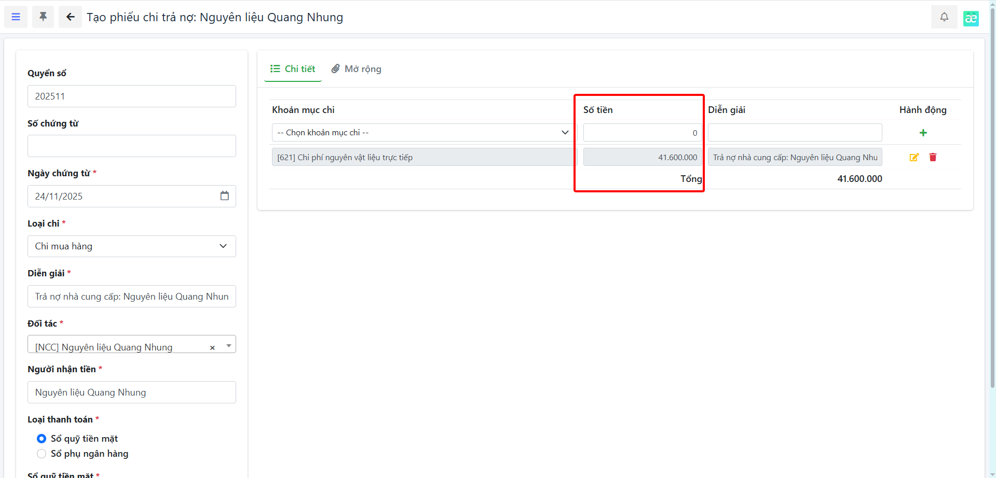Screen dimensions: 996x478
Task: Select Sổ phụ ngân hàng payment option
Action: pos(42,454)
